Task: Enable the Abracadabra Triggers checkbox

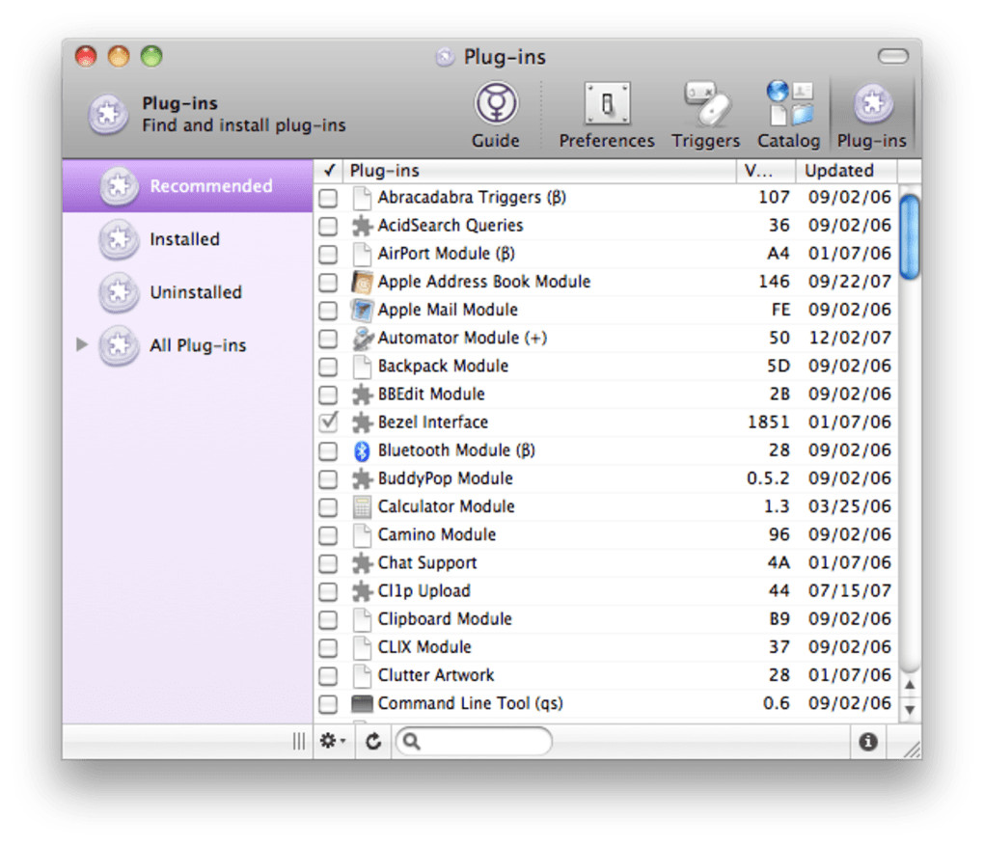Action: 328,199
